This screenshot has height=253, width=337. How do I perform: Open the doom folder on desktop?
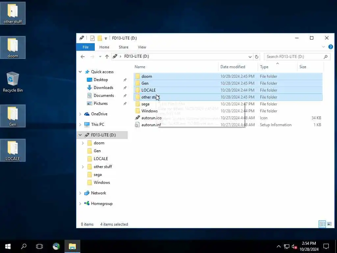point(13,47)
